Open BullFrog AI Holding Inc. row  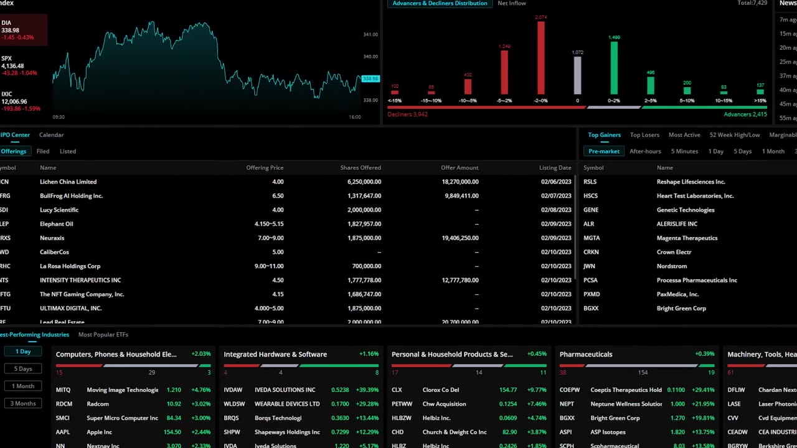tap(286, 196)
